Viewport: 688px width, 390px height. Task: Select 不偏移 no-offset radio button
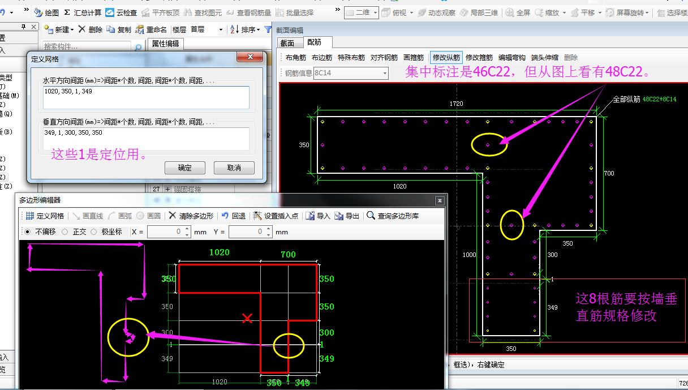27,232
